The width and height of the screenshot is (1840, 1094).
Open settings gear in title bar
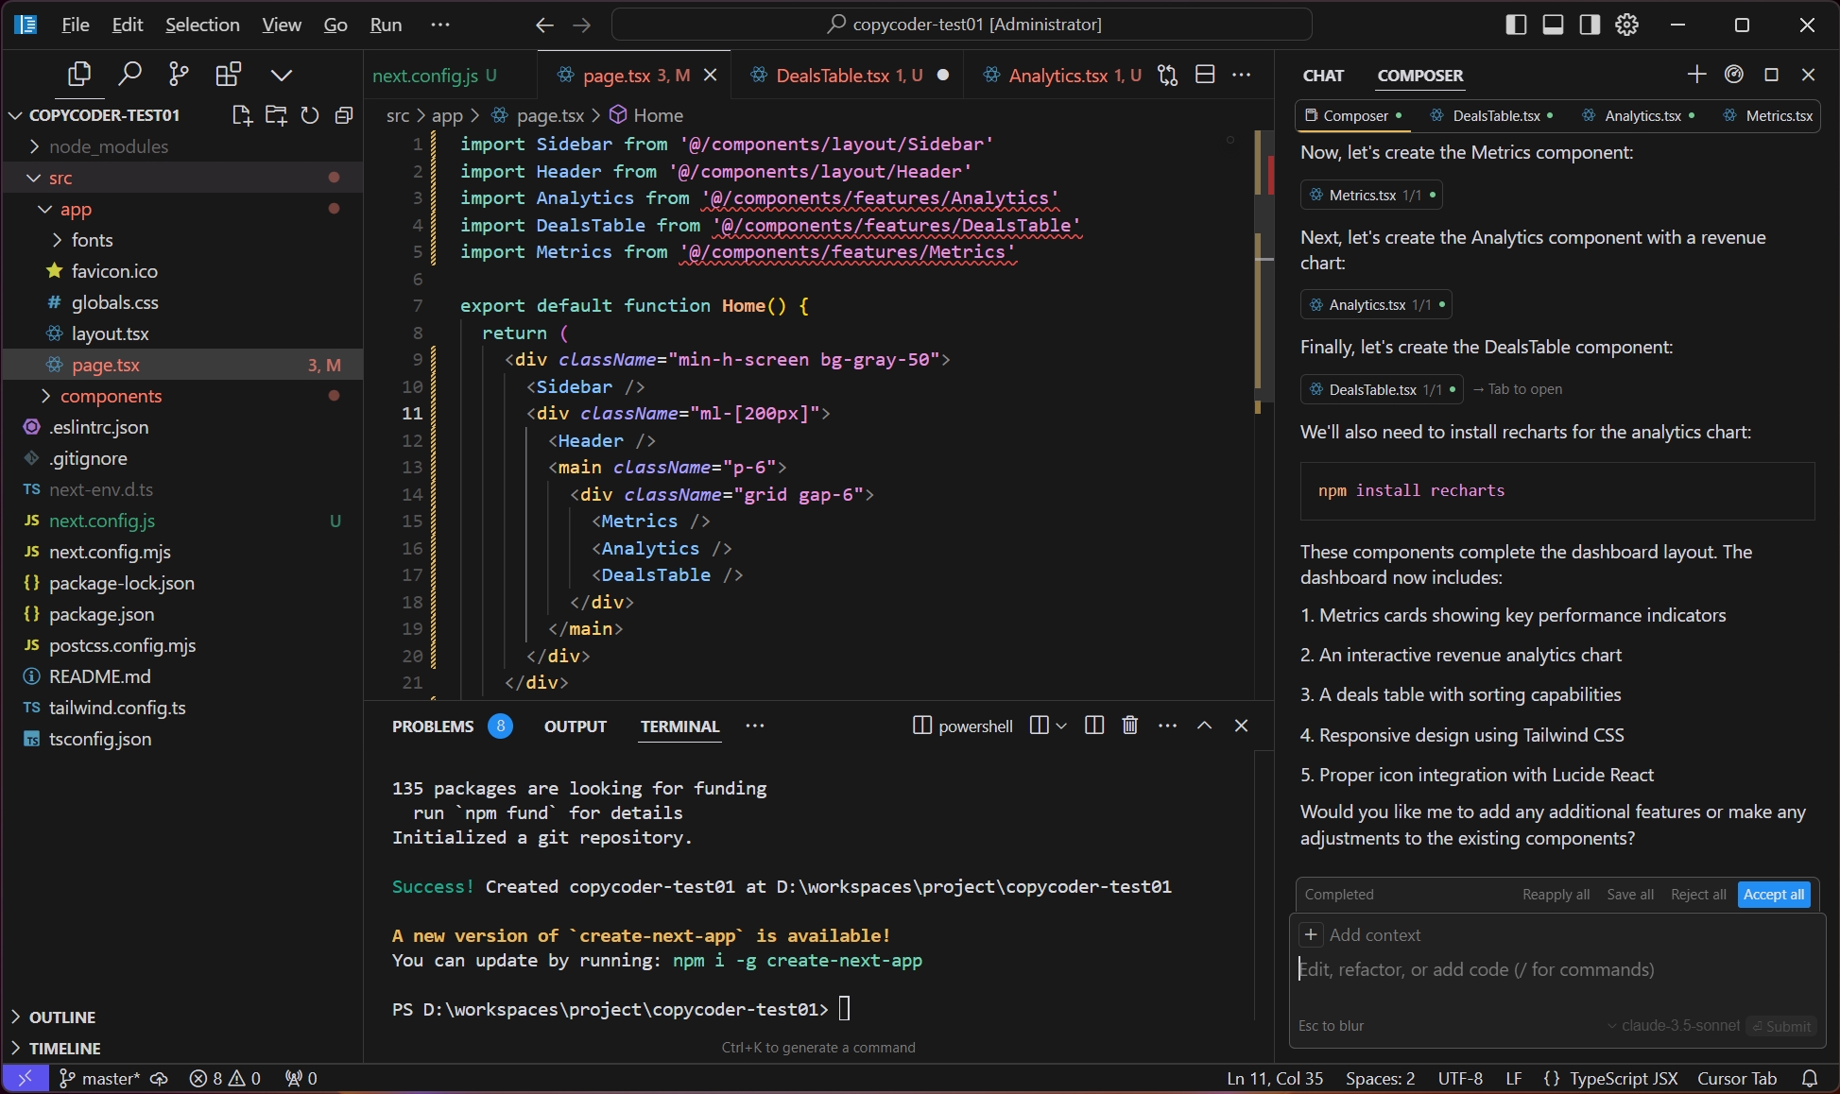[1626, 25]
